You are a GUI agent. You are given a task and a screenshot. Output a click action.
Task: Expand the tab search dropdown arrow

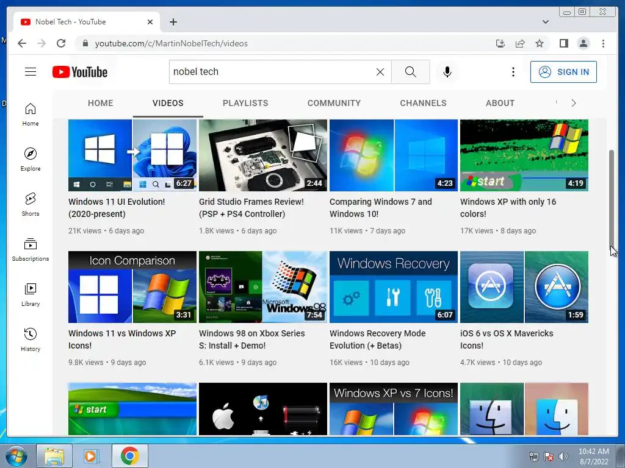[545, 22]
